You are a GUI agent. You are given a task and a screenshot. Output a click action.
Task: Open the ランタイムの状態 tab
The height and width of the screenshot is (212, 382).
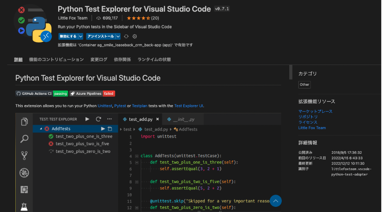[x=154, y=59]
